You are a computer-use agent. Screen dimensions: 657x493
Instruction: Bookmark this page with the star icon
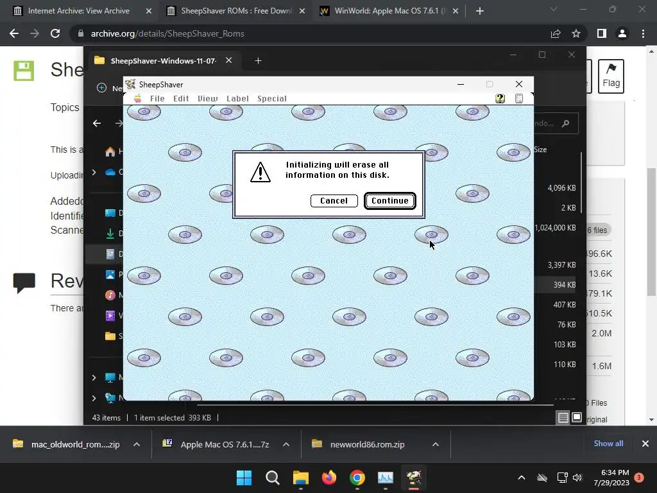(x=576, y=33)
